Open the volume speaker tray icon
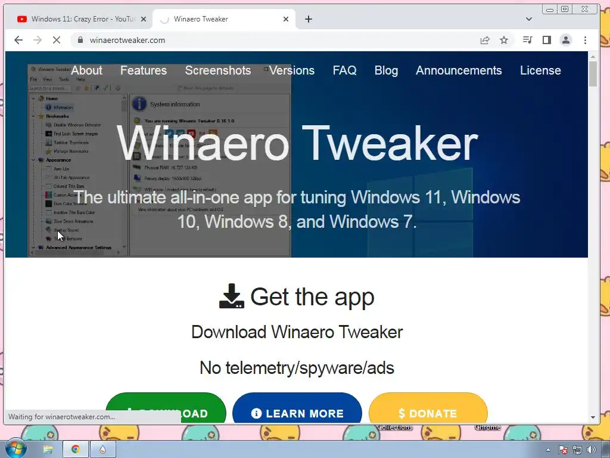Viewport: 610px width, 458px height. pos(592,450)
